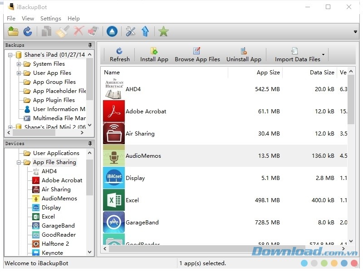The width and height of the screenshot is (363, 272).
Task: Toggle the pin on the Devices panel
Action: (x=90, y=144)
